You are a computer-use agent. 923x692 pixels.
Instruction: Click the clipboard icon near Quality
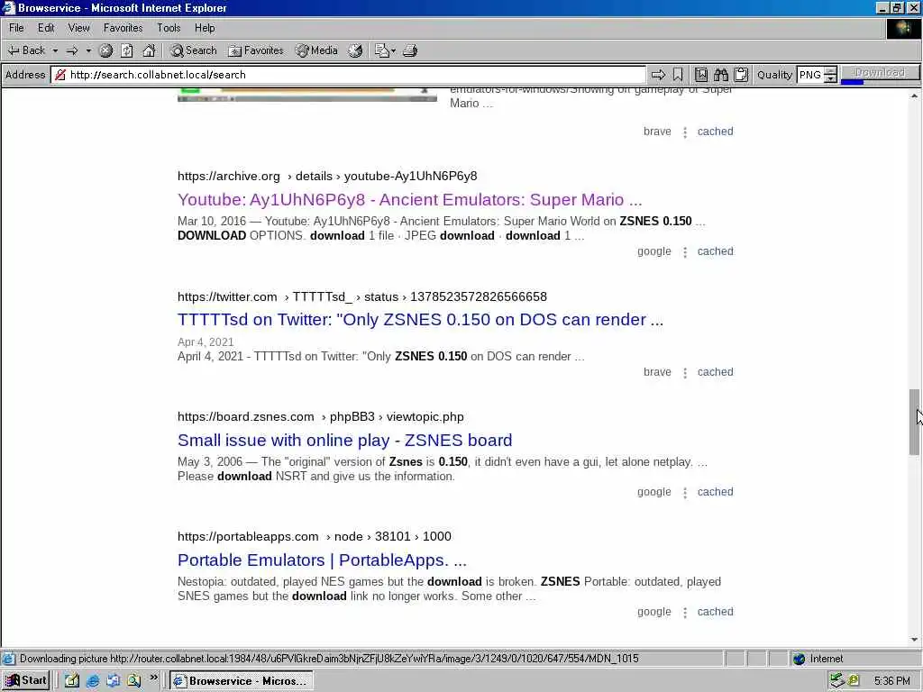tap(741, 75)
